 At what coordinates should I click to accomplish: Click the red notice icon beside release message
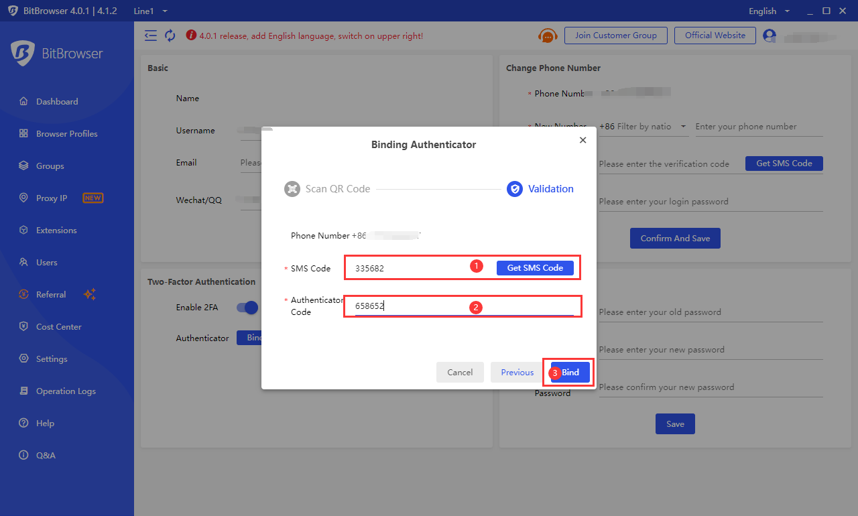(191, 36)
